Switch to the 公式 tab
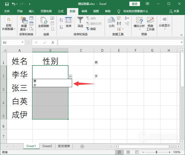The height and width of the screenshot is (155, 185). [61, 11]
